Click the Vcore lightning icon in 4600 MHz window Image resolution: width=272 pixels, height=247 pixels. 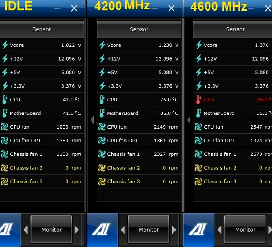199,45
